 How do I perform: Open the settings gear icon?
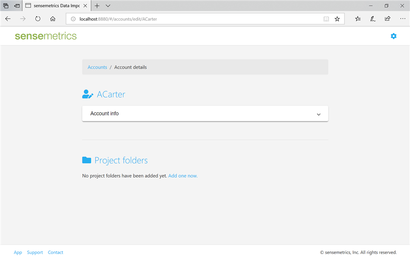393,36
